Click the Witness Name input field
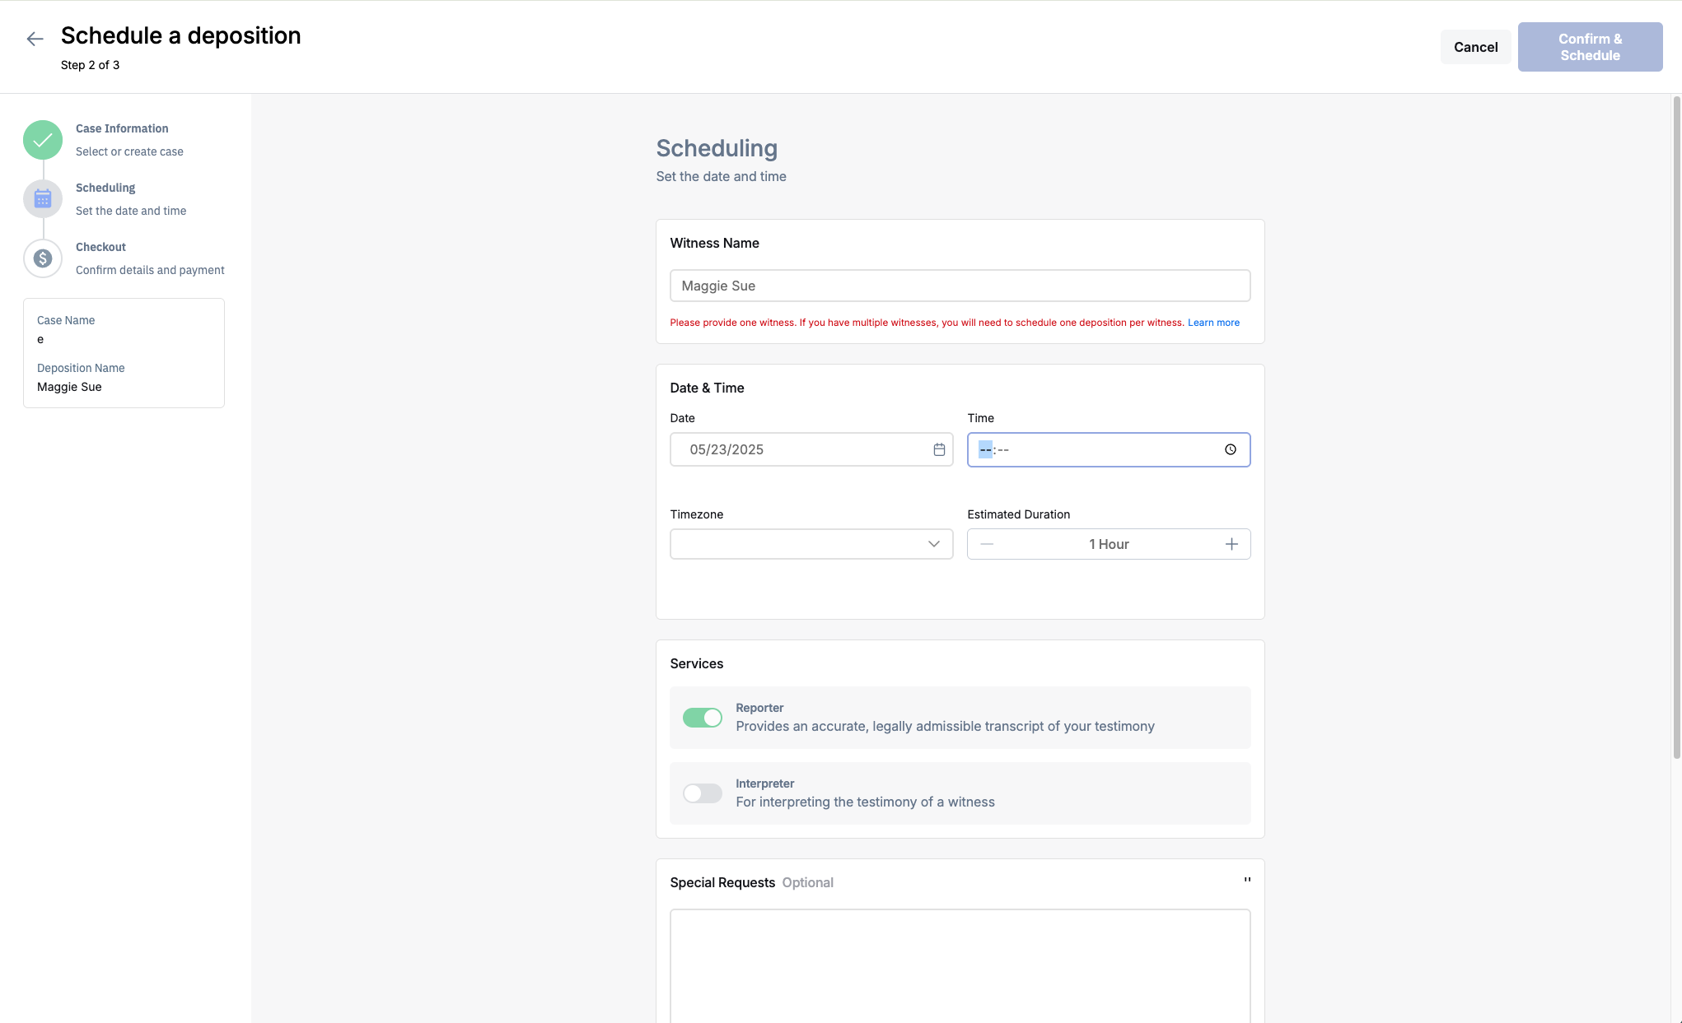The width and height of the screenshot is (1682, 1023). 960,286
